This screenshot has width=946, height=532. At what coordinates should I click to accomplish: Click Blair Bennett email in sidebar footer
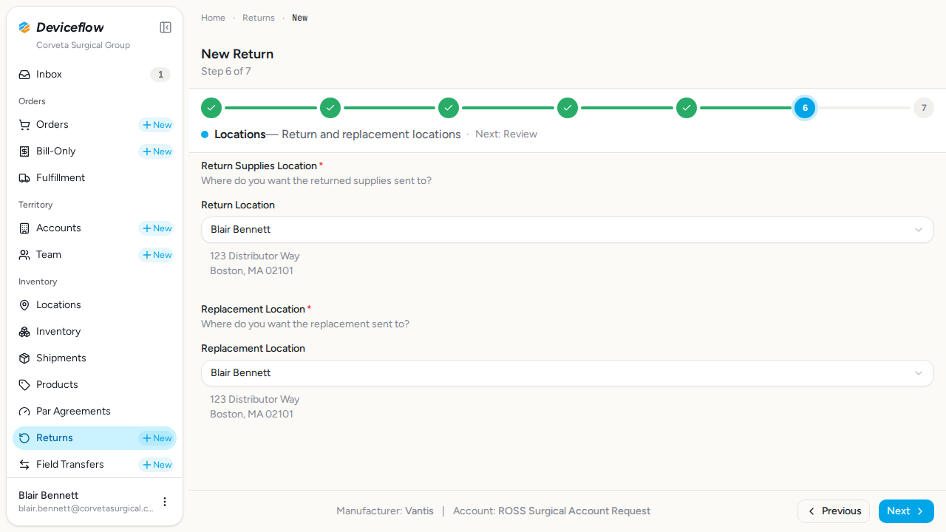[86, 508]
